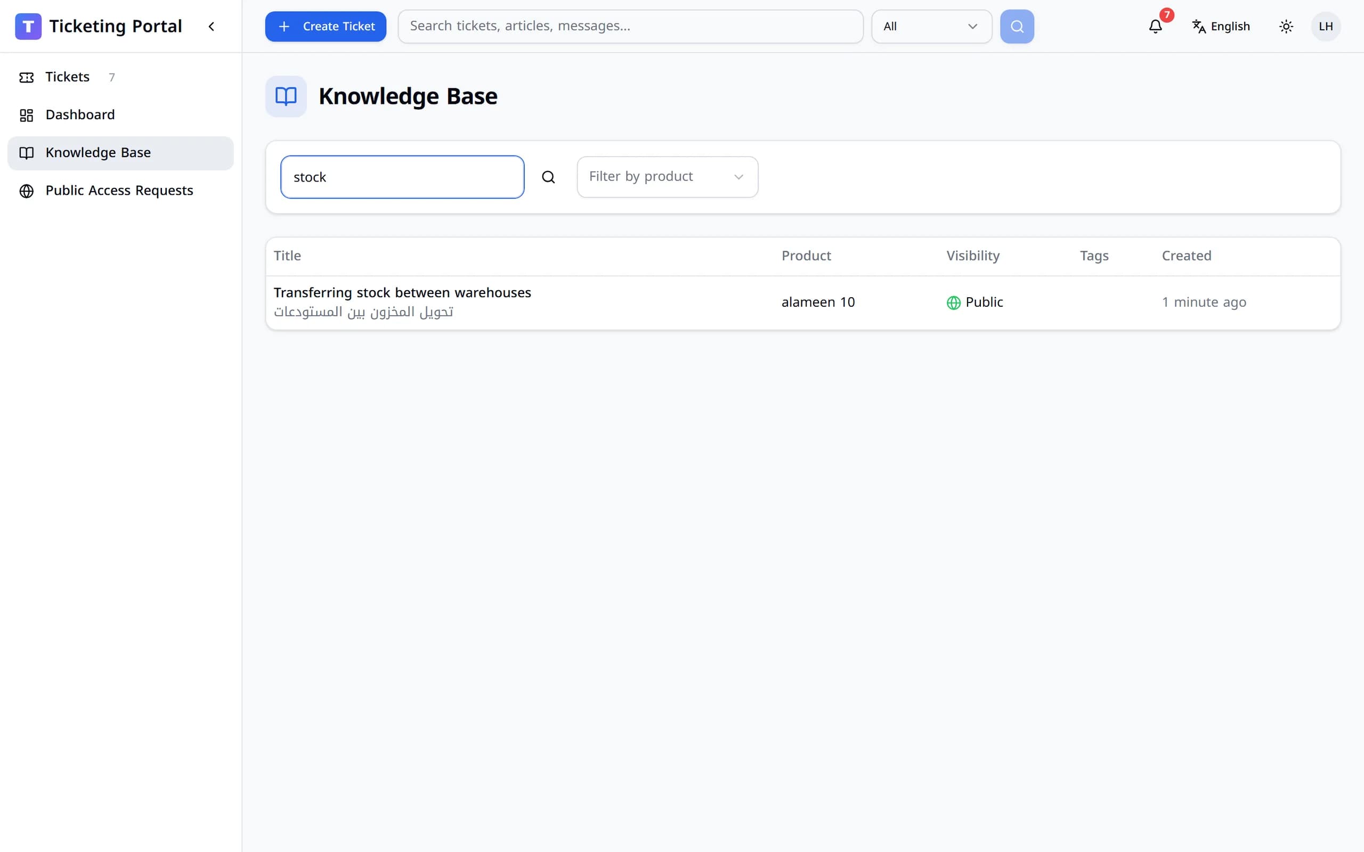Click the Ticketing Portal logo icon
1364x852 pixels.
28,27
